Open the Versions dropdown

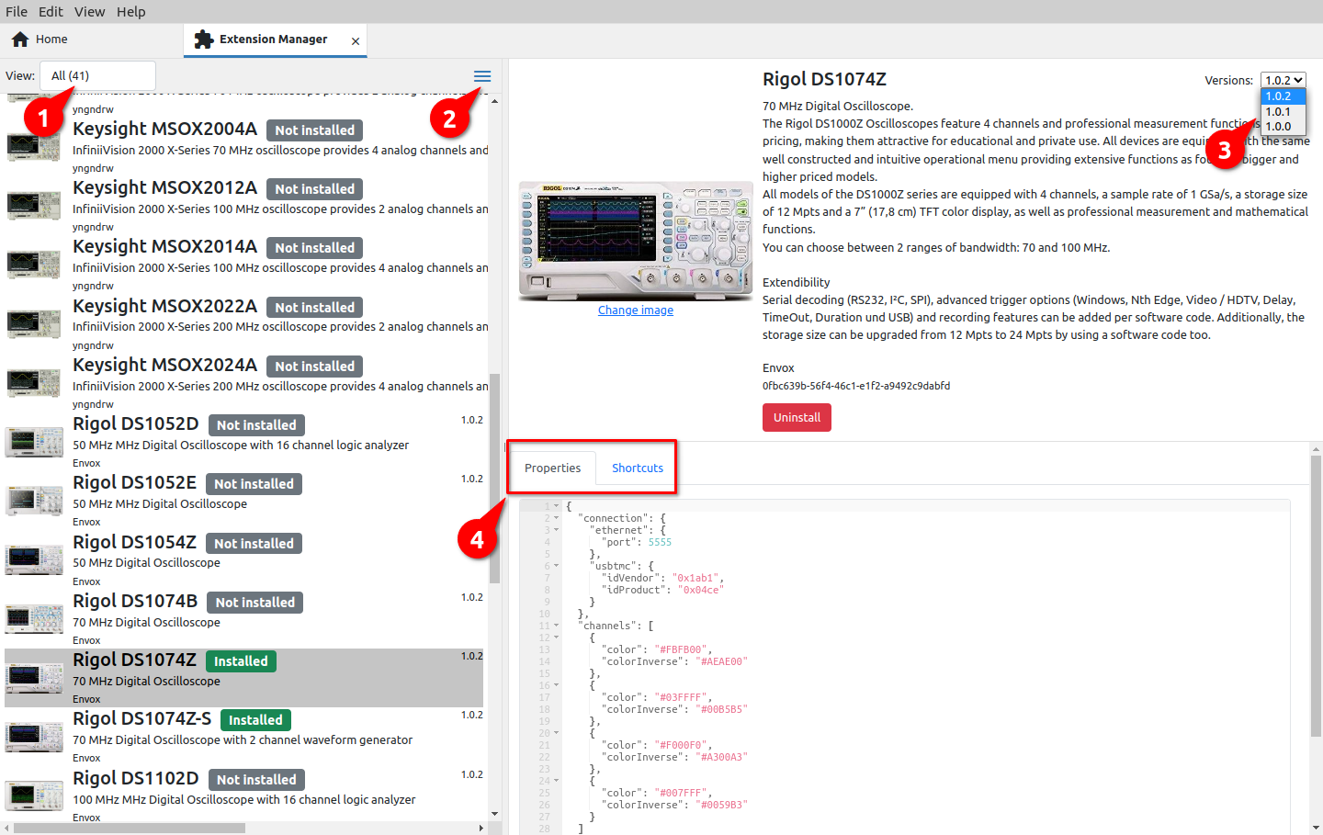coord(1283,81)
